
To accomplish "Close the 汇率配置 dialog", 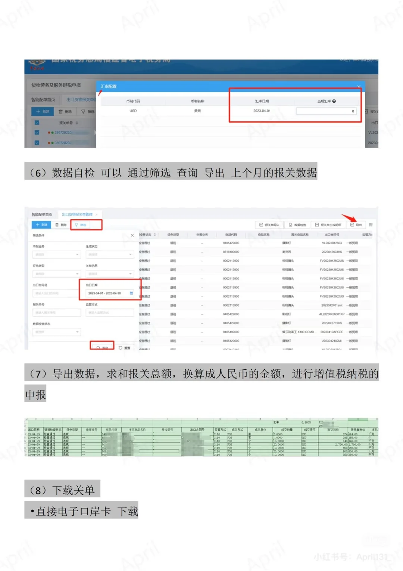I will 359,87.
